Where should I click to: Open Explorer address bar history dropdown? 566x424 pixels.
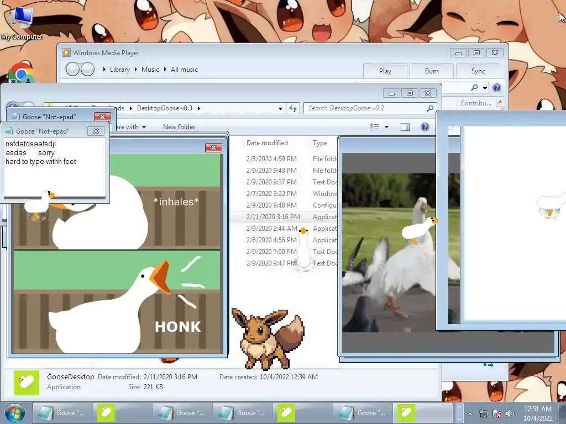pos(280,108)
